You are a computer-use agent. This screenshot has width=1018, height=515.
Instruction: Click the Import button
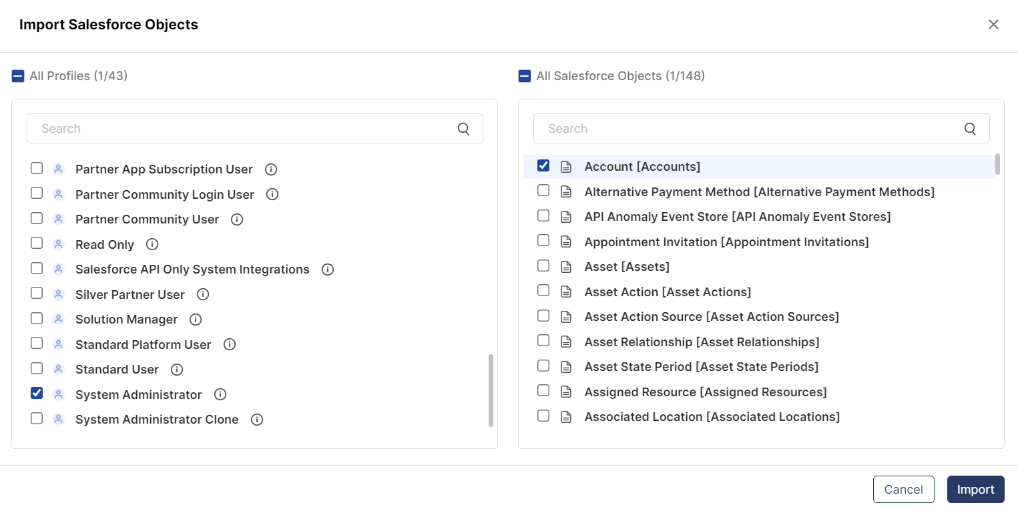[x=976, y=490]
